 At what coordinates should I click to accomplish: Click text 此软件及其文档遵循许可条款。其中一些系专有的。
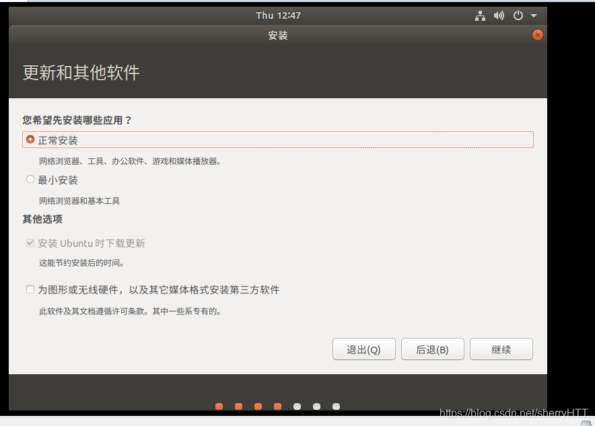[x=130, y=312]
